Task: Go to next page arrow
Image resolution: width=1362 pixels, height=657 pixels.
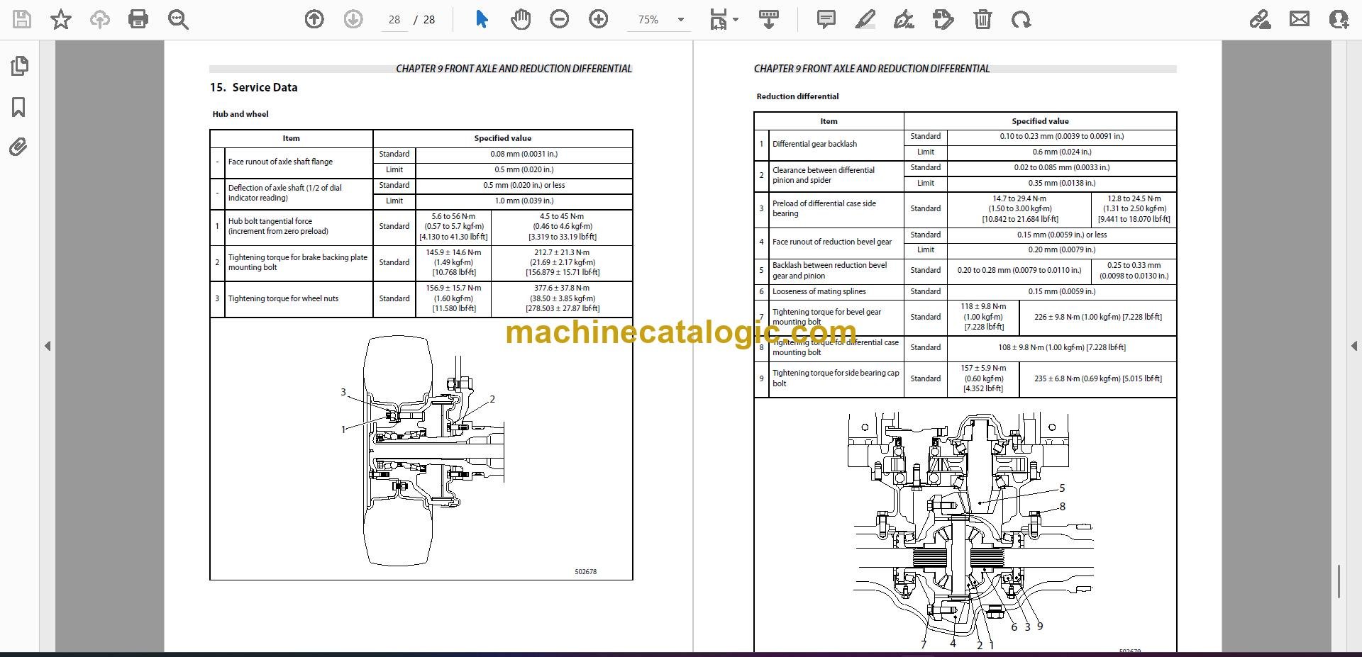Action: click(353, 19)
